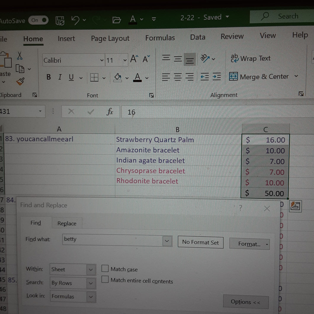Image resolution: width=314 pixels, height=314 pixels.
Task: Click the Copy icon
Action: tap(20, 69)
